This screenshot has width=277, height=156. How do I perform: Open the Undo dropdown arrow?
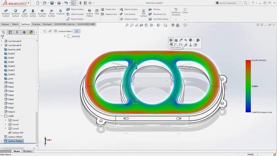69,3
